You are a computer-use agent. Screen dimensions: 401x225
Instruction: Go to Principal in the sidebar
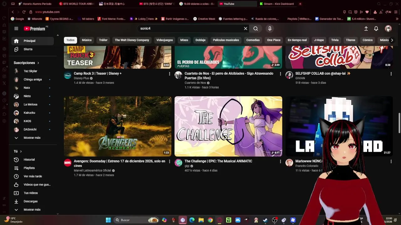(x=33, y=41)
